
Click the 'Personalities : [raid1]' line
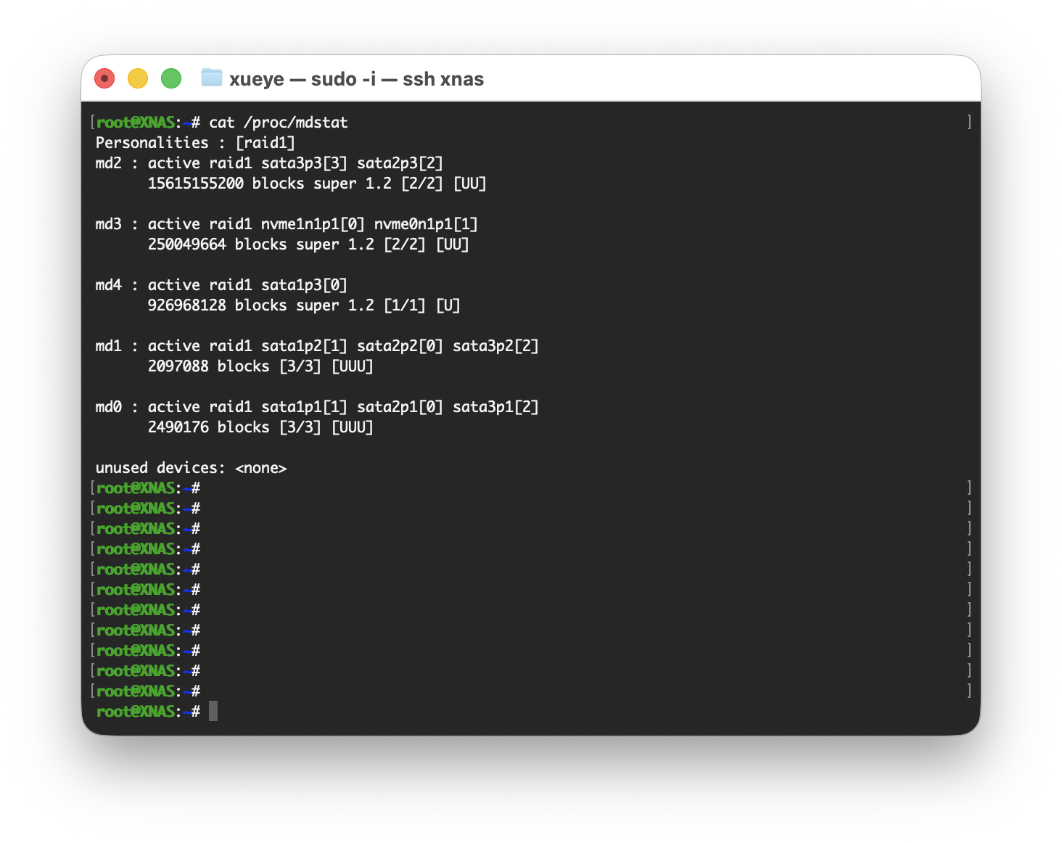tap(195, 143)
